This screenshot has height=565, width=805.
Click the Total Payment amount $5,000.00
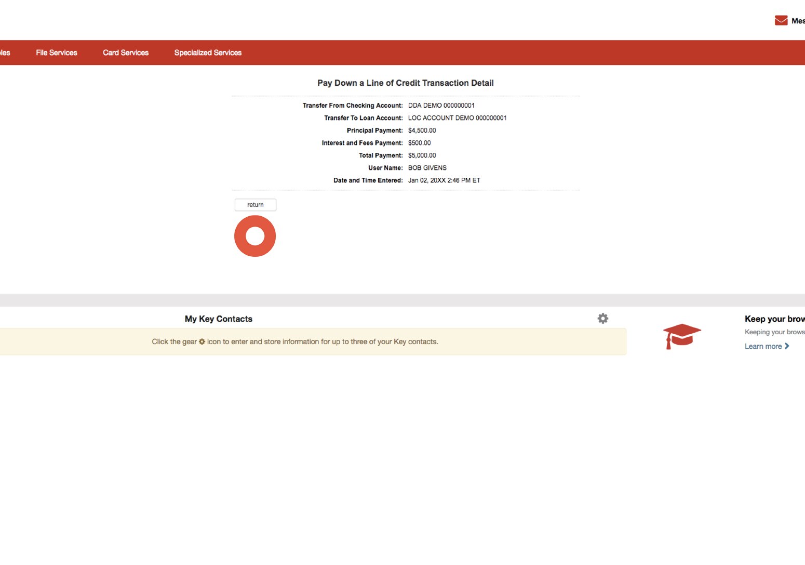[422, 155]
